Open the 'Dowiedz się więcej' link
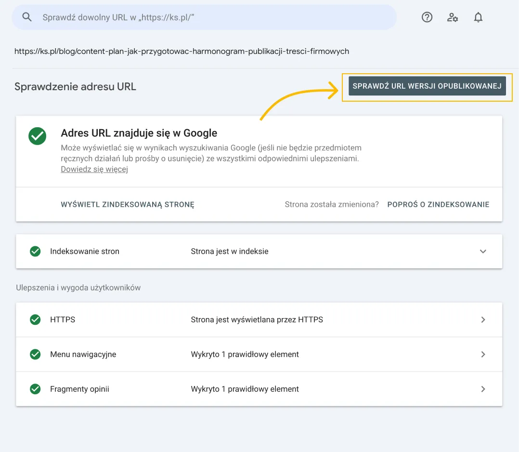Image resolution: width=519 pixels, height=452 pixels. [94, 169]
